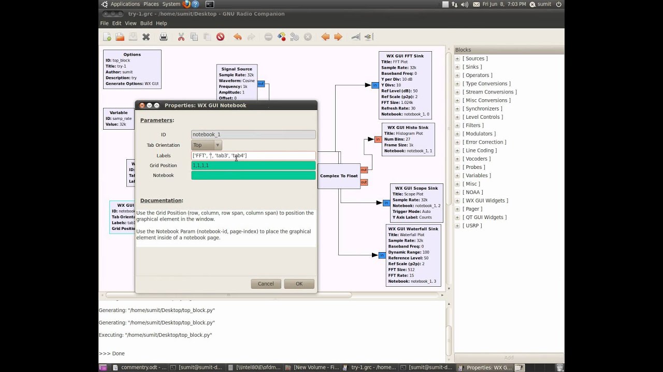This screenshot has width=663, height=372.
Task: Open the Tab Orientation dropdown
Action: click(x=206, y=145)
